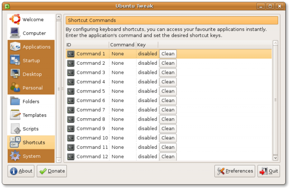Select the Templates notepad icon
Screen dimensions: 289x188
coord(15,115)
